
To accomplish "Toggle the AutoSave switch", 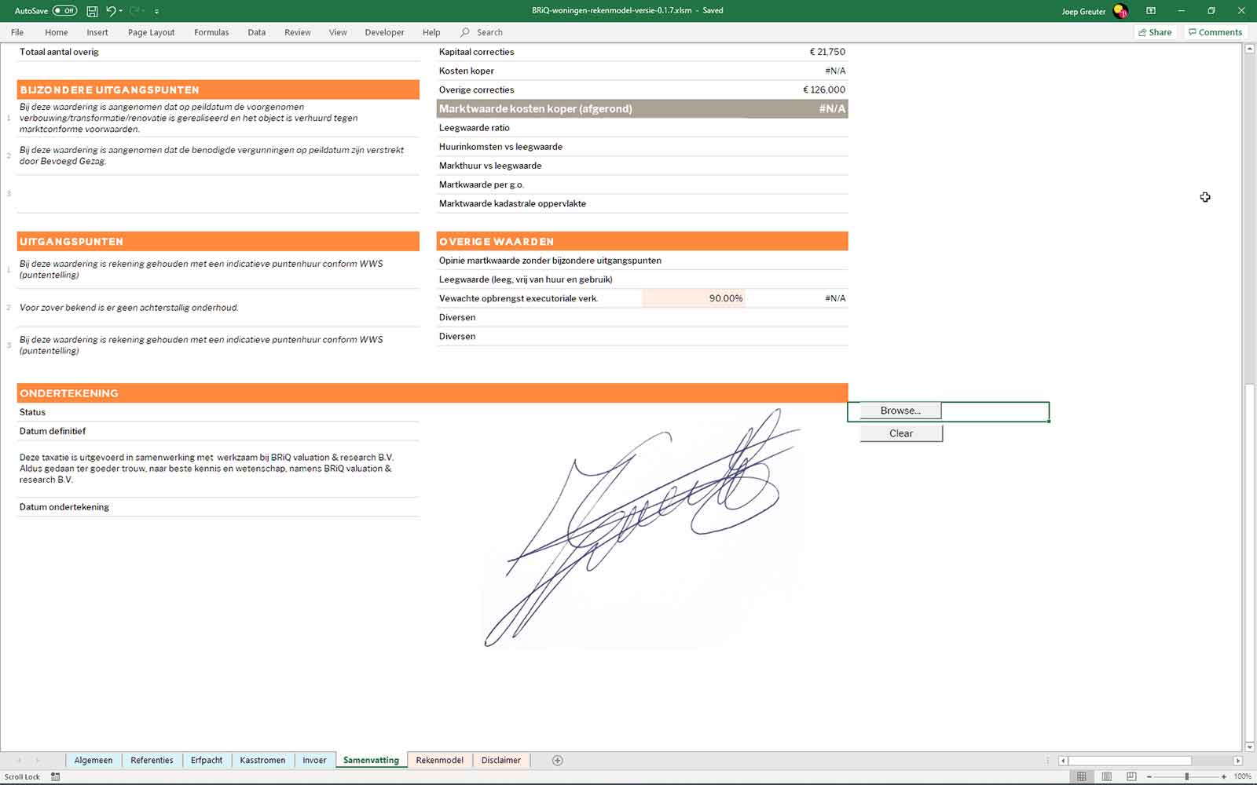I will click(64, 11).
